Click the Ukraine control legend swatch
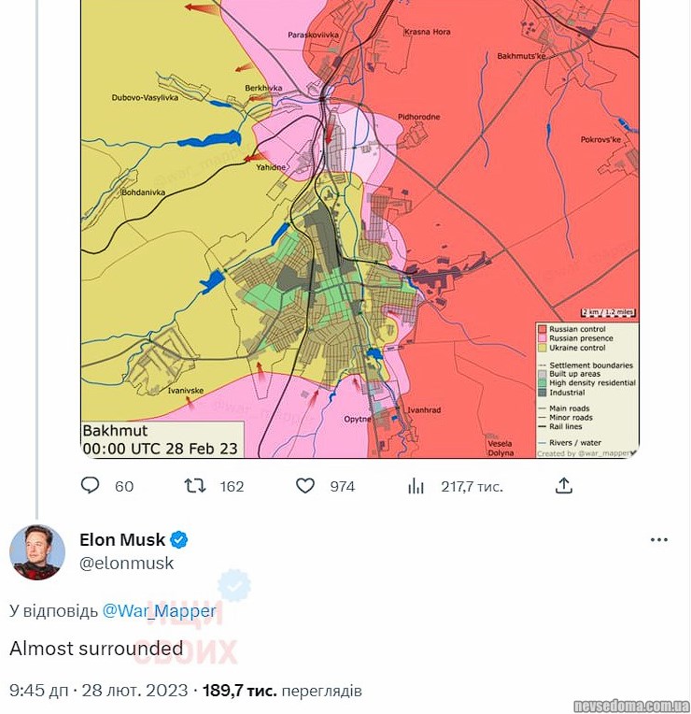 coord(541,348)
